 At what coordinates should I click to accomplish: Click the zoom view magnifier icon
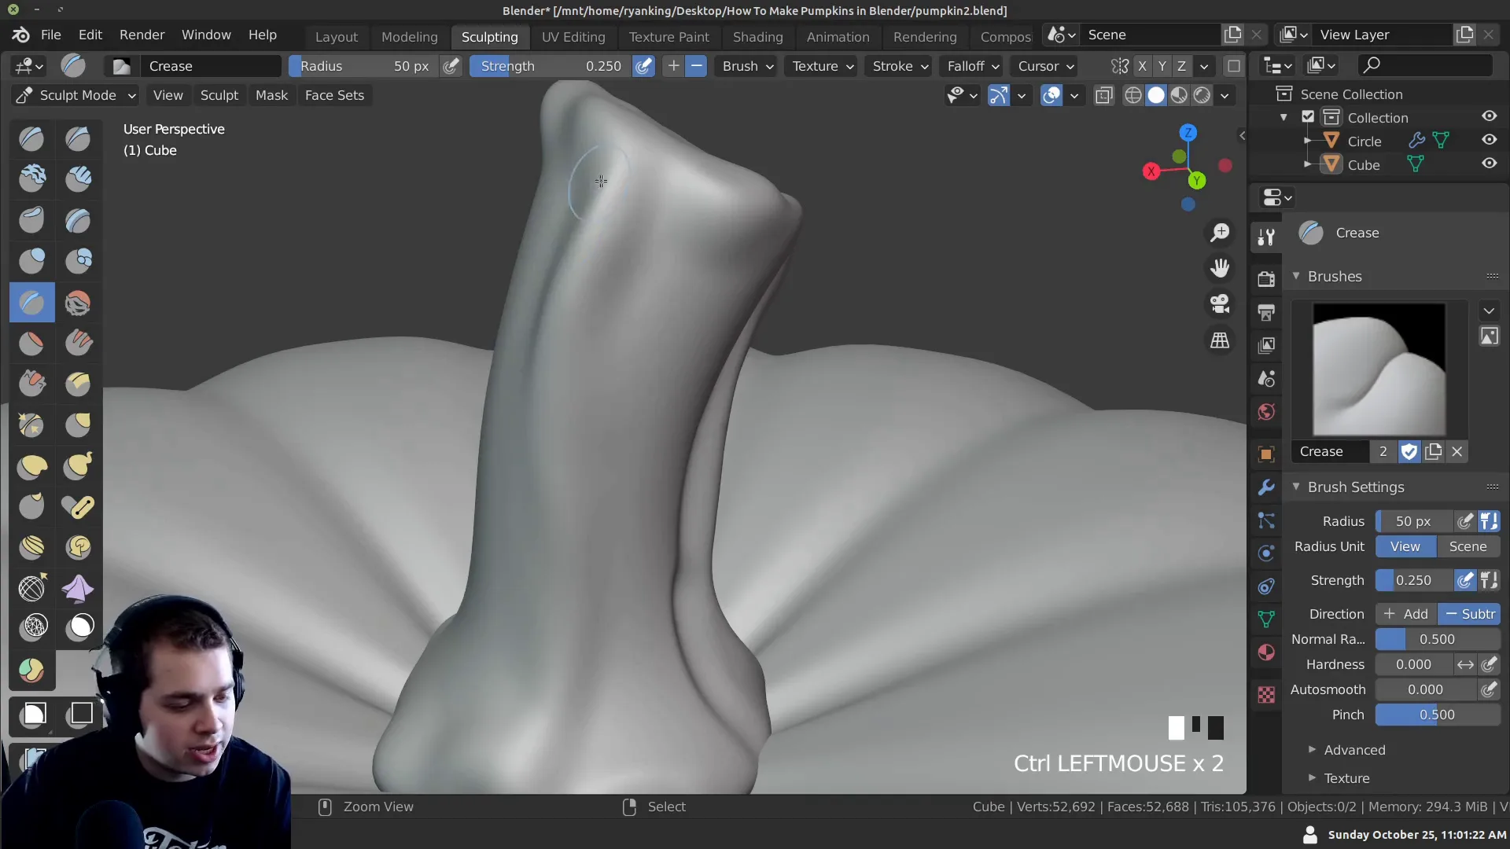[1220, 233]
